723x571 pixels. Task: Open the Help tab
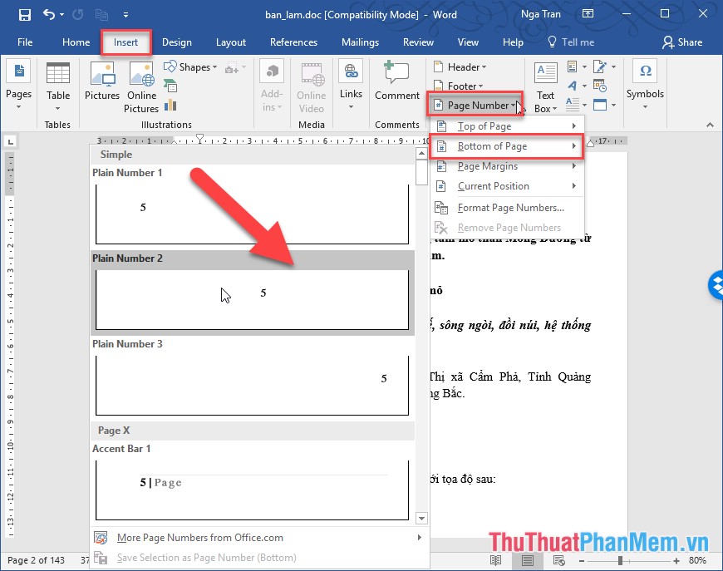coord(513,42)
